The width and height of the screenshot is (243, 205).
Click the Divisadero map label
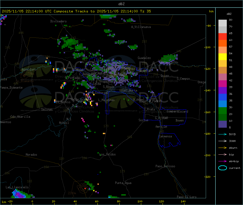click(x=58, y=21)
